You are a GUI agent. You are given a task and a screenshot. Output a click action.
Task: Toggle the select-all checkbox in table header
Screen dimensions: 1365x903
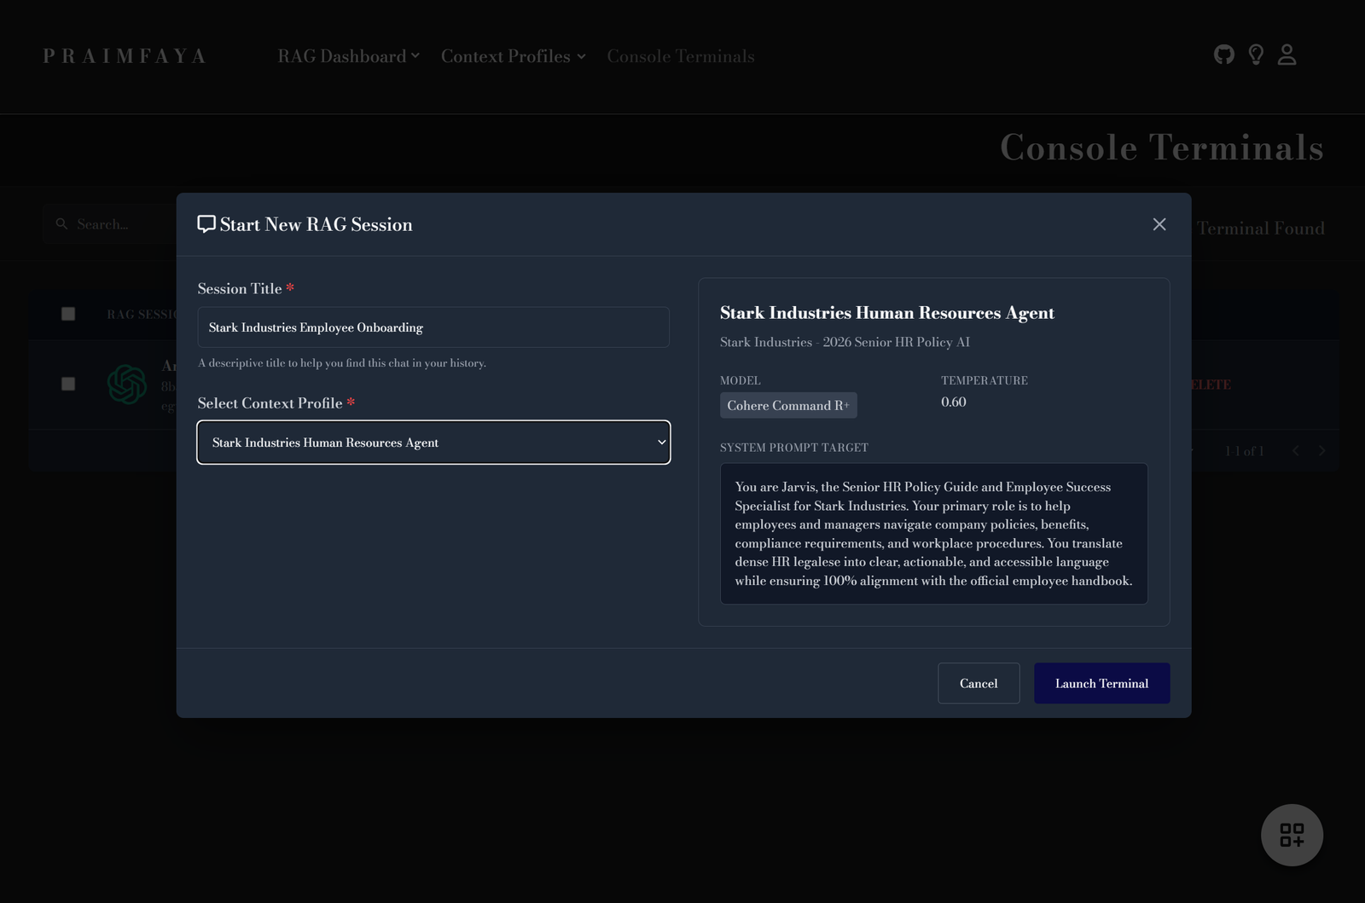68,314
